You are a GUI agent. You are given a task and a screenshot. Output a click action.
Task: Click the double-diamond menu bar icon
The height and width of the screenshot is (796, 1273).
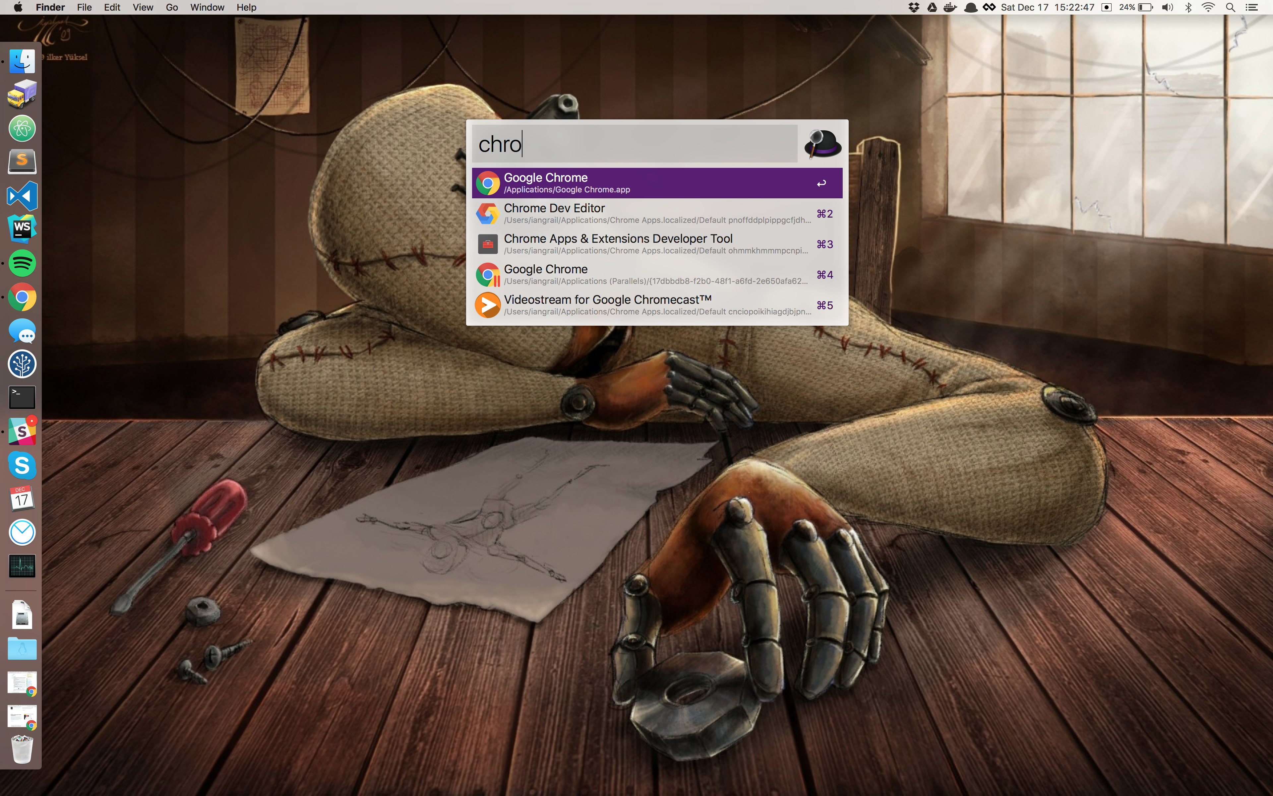989,7
